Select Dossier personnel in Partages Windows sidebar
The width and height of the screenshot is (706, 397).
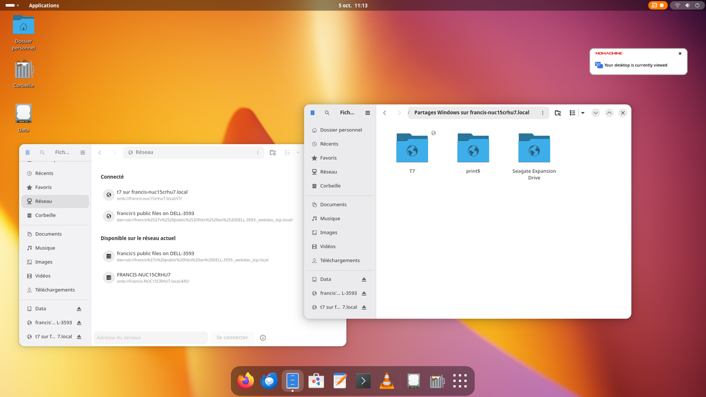coord(340,130)
